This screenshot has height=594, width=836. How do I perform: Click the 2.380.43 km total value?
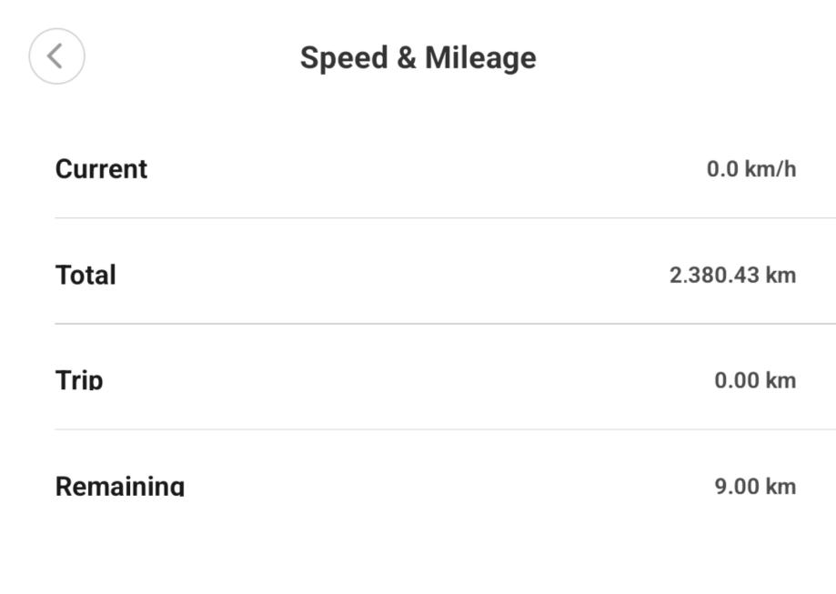pos(732,275)
